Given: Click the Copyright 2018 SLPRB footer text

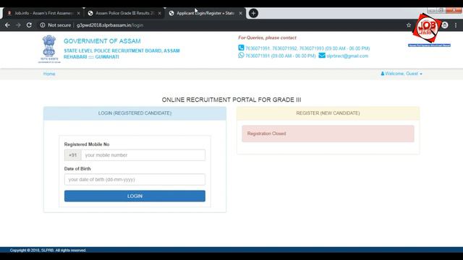Looking at the screenshot, I should click(x=48, y=251).
